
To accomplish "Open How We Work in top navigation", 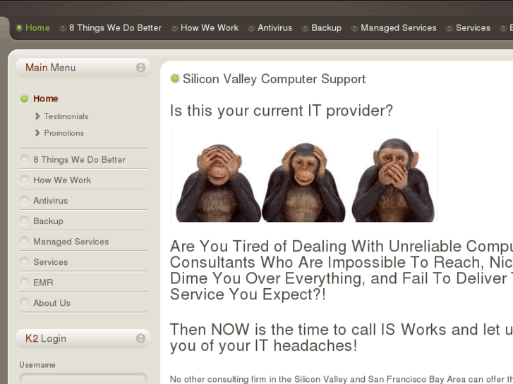I will [210, 27].
